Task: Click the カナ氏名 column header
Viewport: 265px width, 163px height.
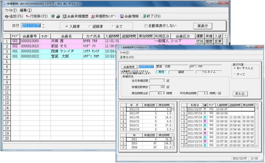Action: [x=93, y=36]
